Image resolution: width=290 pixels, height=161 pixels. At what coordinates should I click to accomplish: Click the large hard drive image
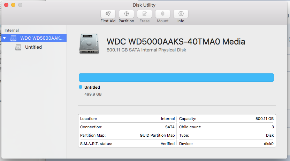pyautogui.click(x=89, y=43)
